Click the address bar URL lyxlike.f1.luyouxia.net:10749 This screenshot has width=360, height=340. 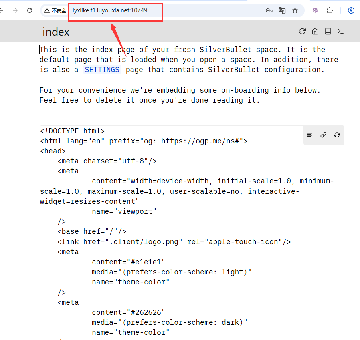coord(110,10)
